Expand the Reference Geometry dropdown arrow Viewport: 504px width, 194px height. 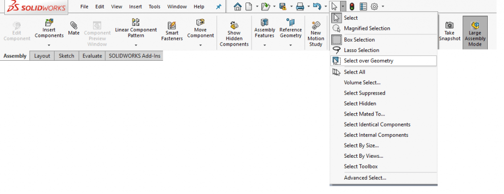pos(290,46)
